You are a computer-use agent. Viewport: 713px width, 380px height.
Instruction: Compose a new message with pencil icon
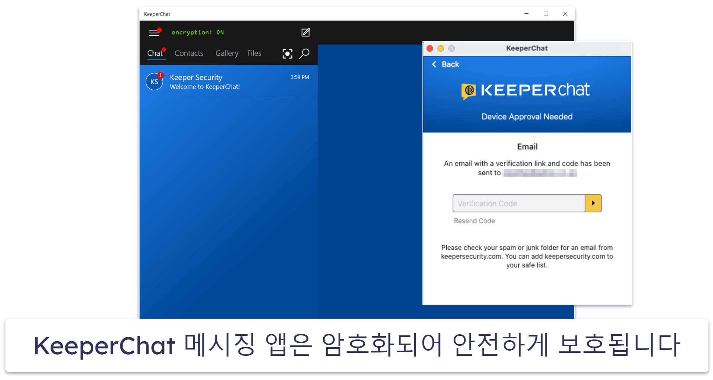tap(305, 33)
